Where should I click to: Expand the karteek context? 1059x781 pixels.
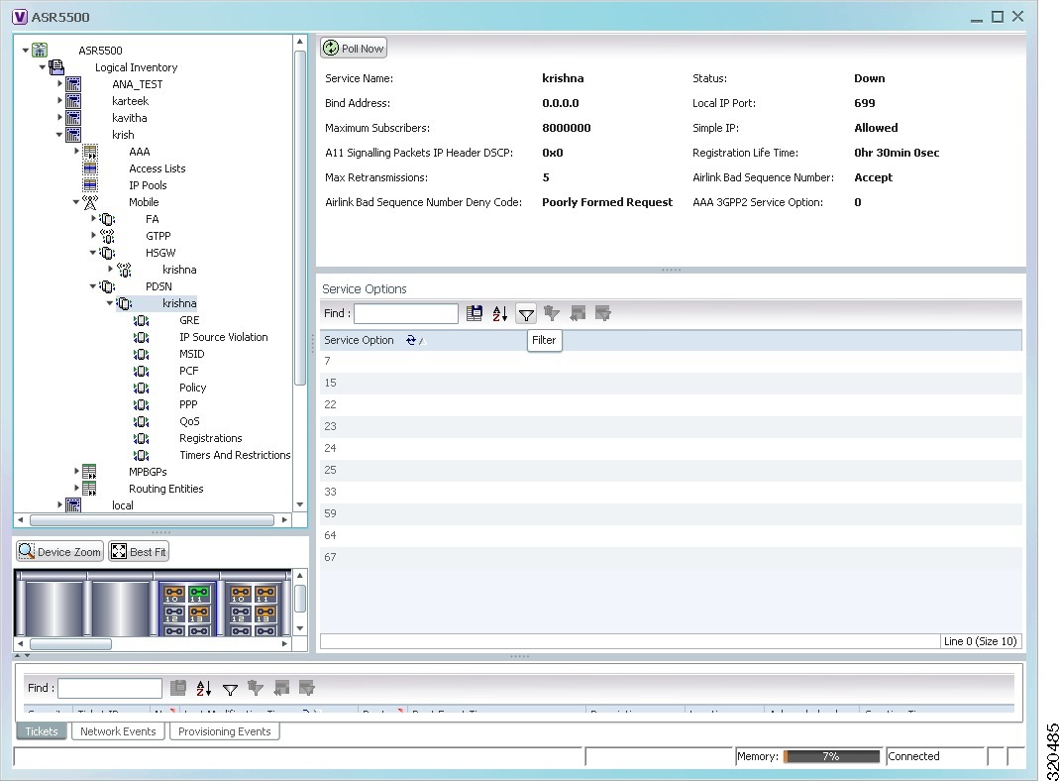(x=59, y=101)
